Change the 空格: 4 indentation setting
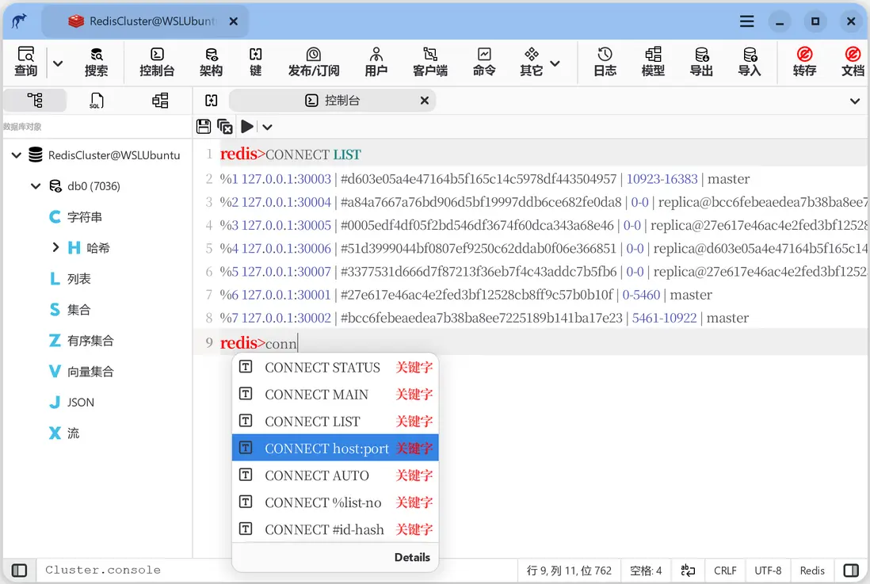Screen dimensions: 870x584 (x=646, y=571)
